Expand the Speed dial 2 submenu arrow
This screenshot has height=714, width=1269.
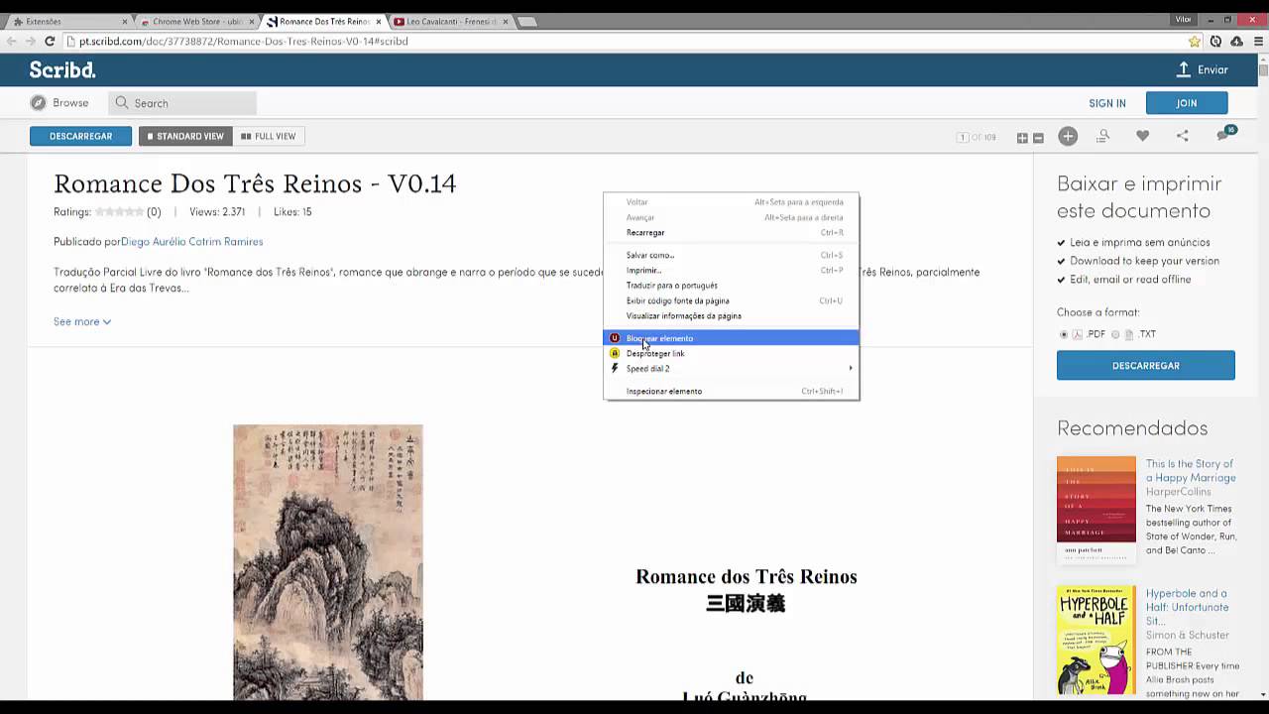(x=850, y=368)
